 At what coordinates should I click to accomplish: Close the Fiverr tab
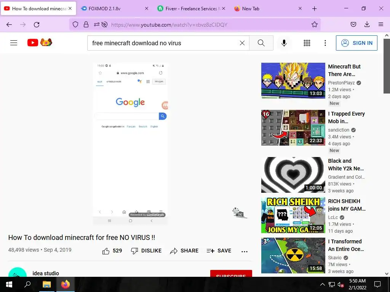tap(223, 8)
